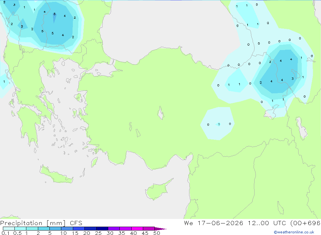Click the 'Precipitation [mm]' title text
Screen dimensions: 321x235
33,223
